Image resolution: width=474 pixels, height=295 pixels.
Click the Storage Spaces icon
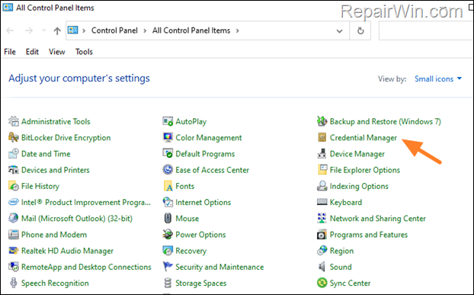click(x=168, y=283)
